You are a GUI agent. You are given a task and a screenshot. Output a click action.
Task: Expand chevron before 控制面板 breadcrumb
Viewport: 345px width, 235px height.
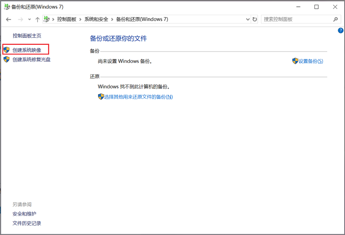coord(53,19)
